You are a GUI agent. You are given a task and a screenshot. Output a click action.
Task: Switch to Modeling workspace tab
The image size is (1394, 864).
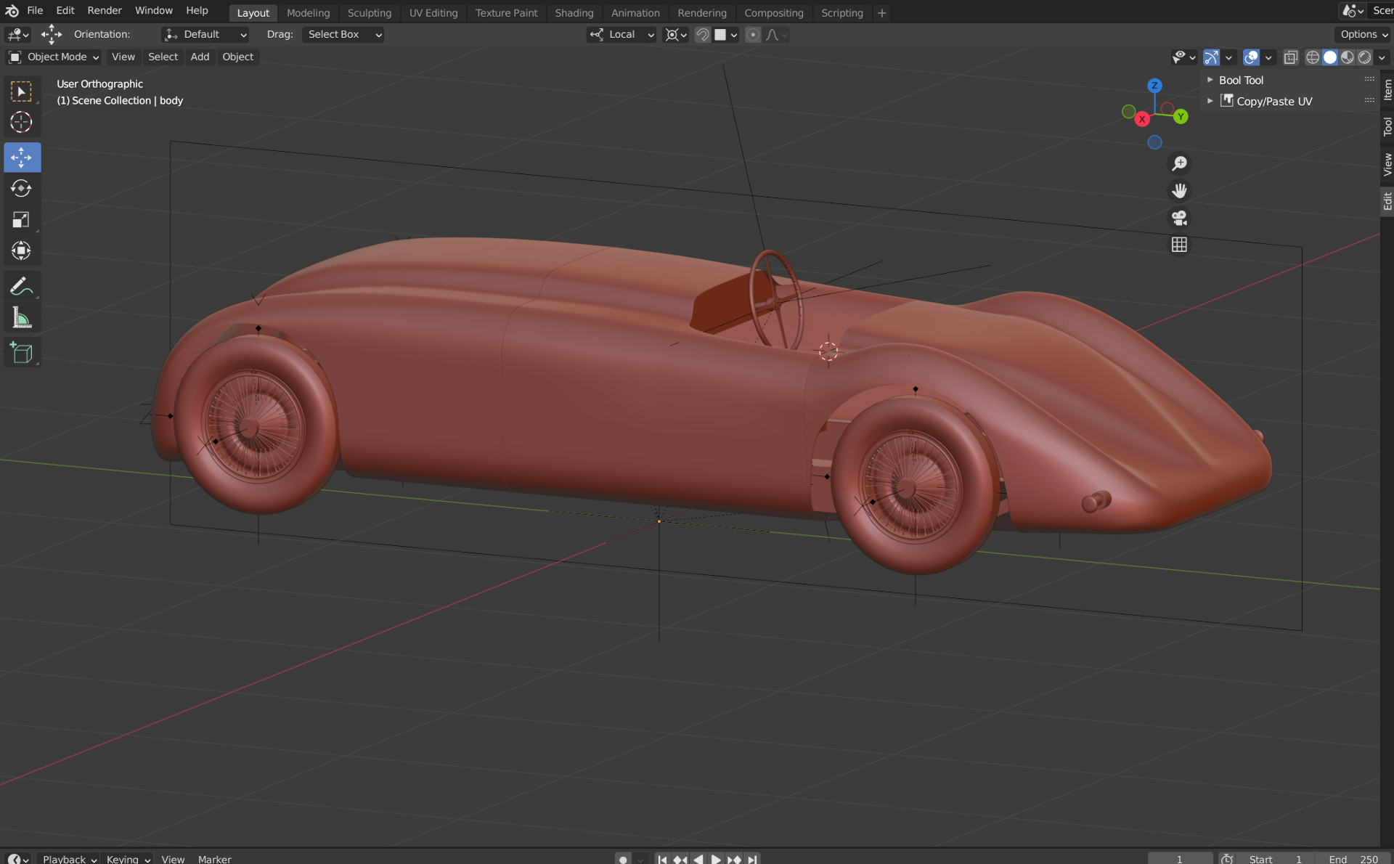tap(308, 13)
